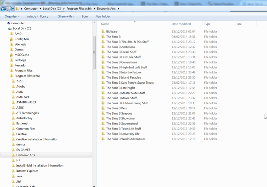Click Electronic Arts breadcrumb segment
267x187 pixels.
[x=106, y=9]
